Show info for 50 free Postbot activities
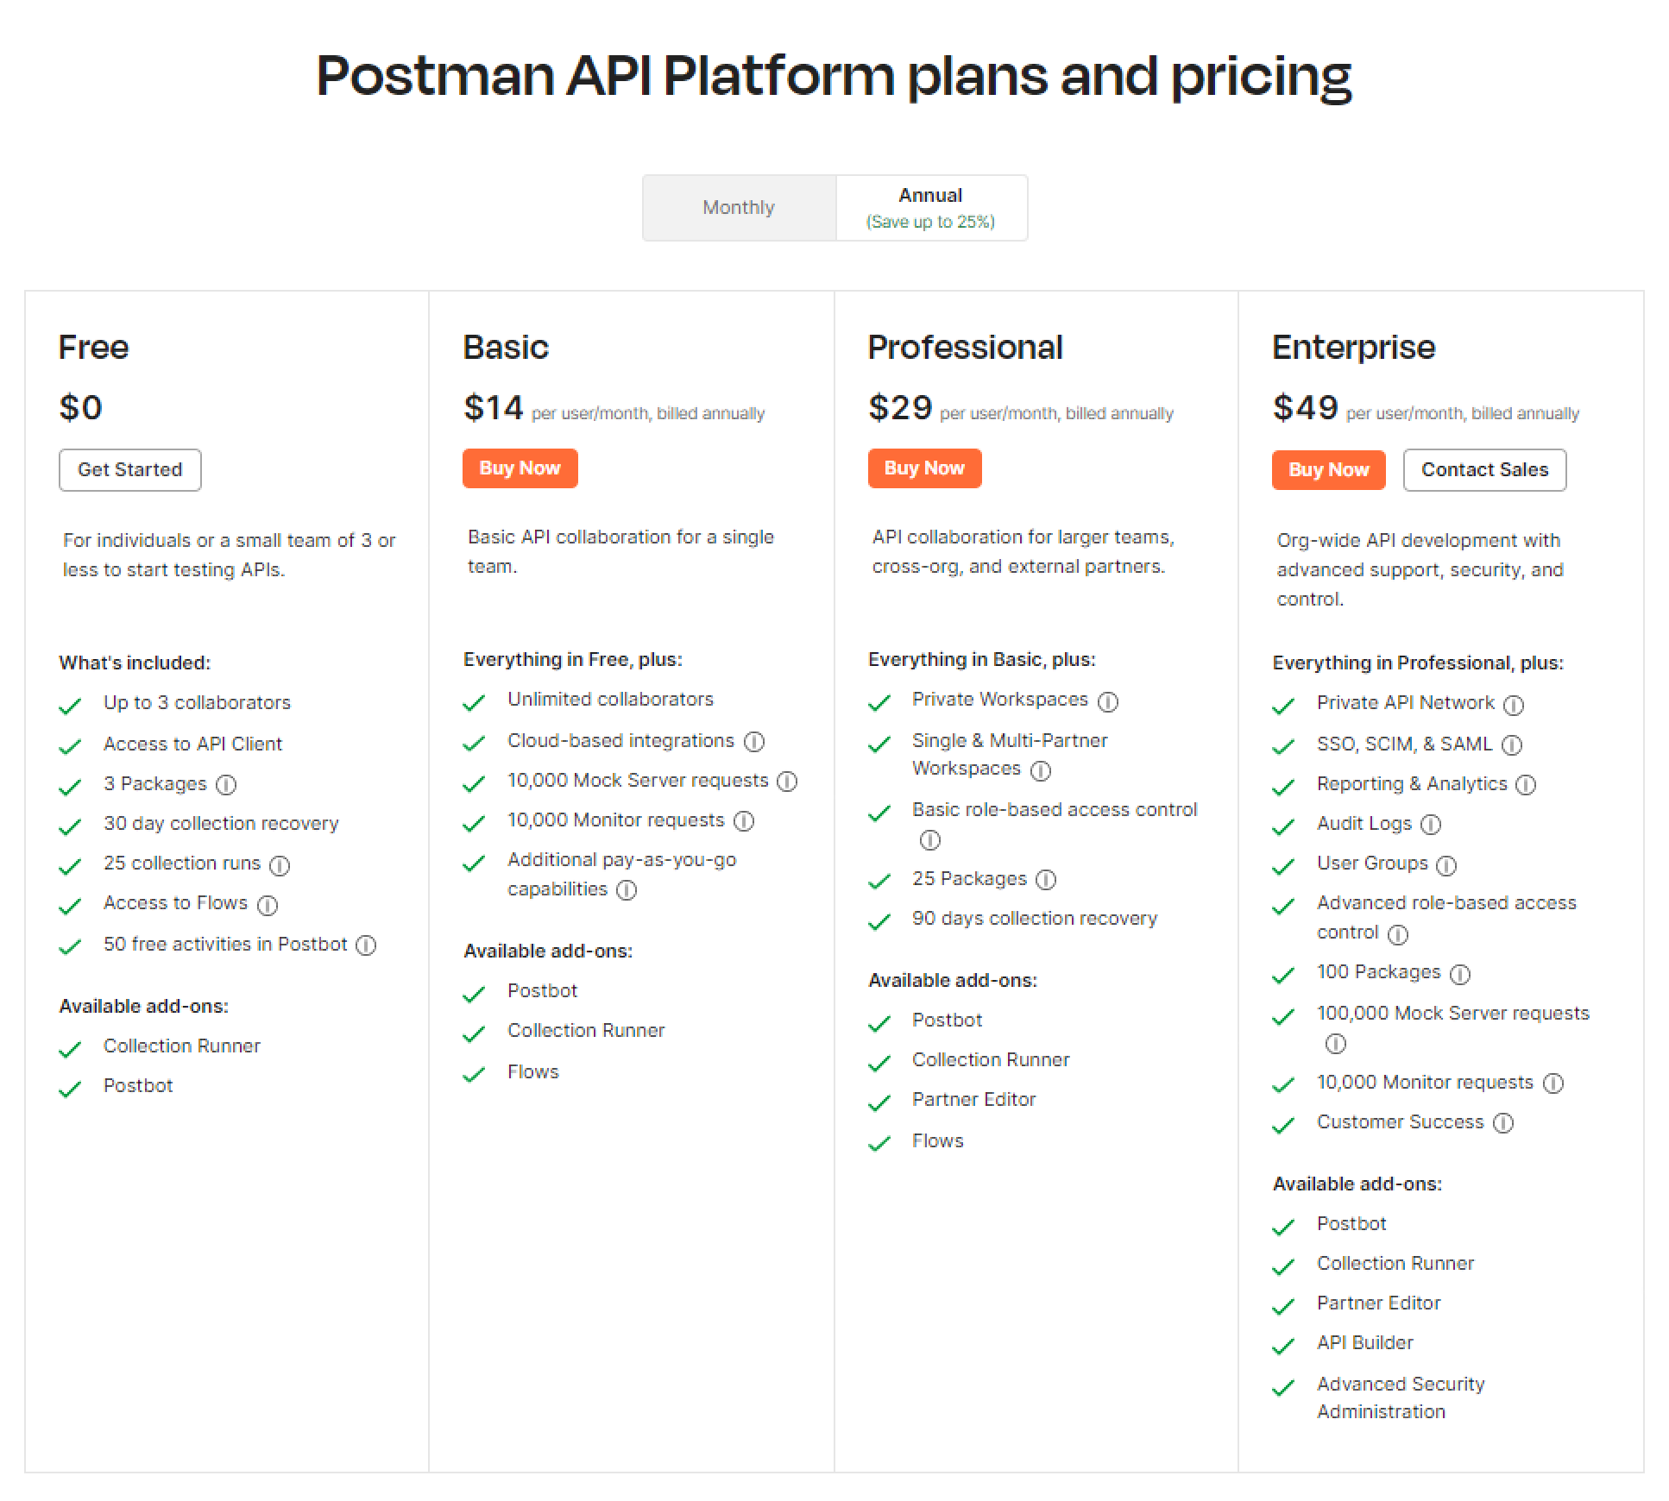Viewport: 1669px width, 1501px height. pos(368,945)
